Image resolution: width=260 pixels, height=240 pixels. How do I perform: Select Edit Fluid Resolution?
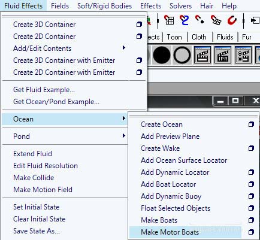pyautogui.click(x=46, y=166)
